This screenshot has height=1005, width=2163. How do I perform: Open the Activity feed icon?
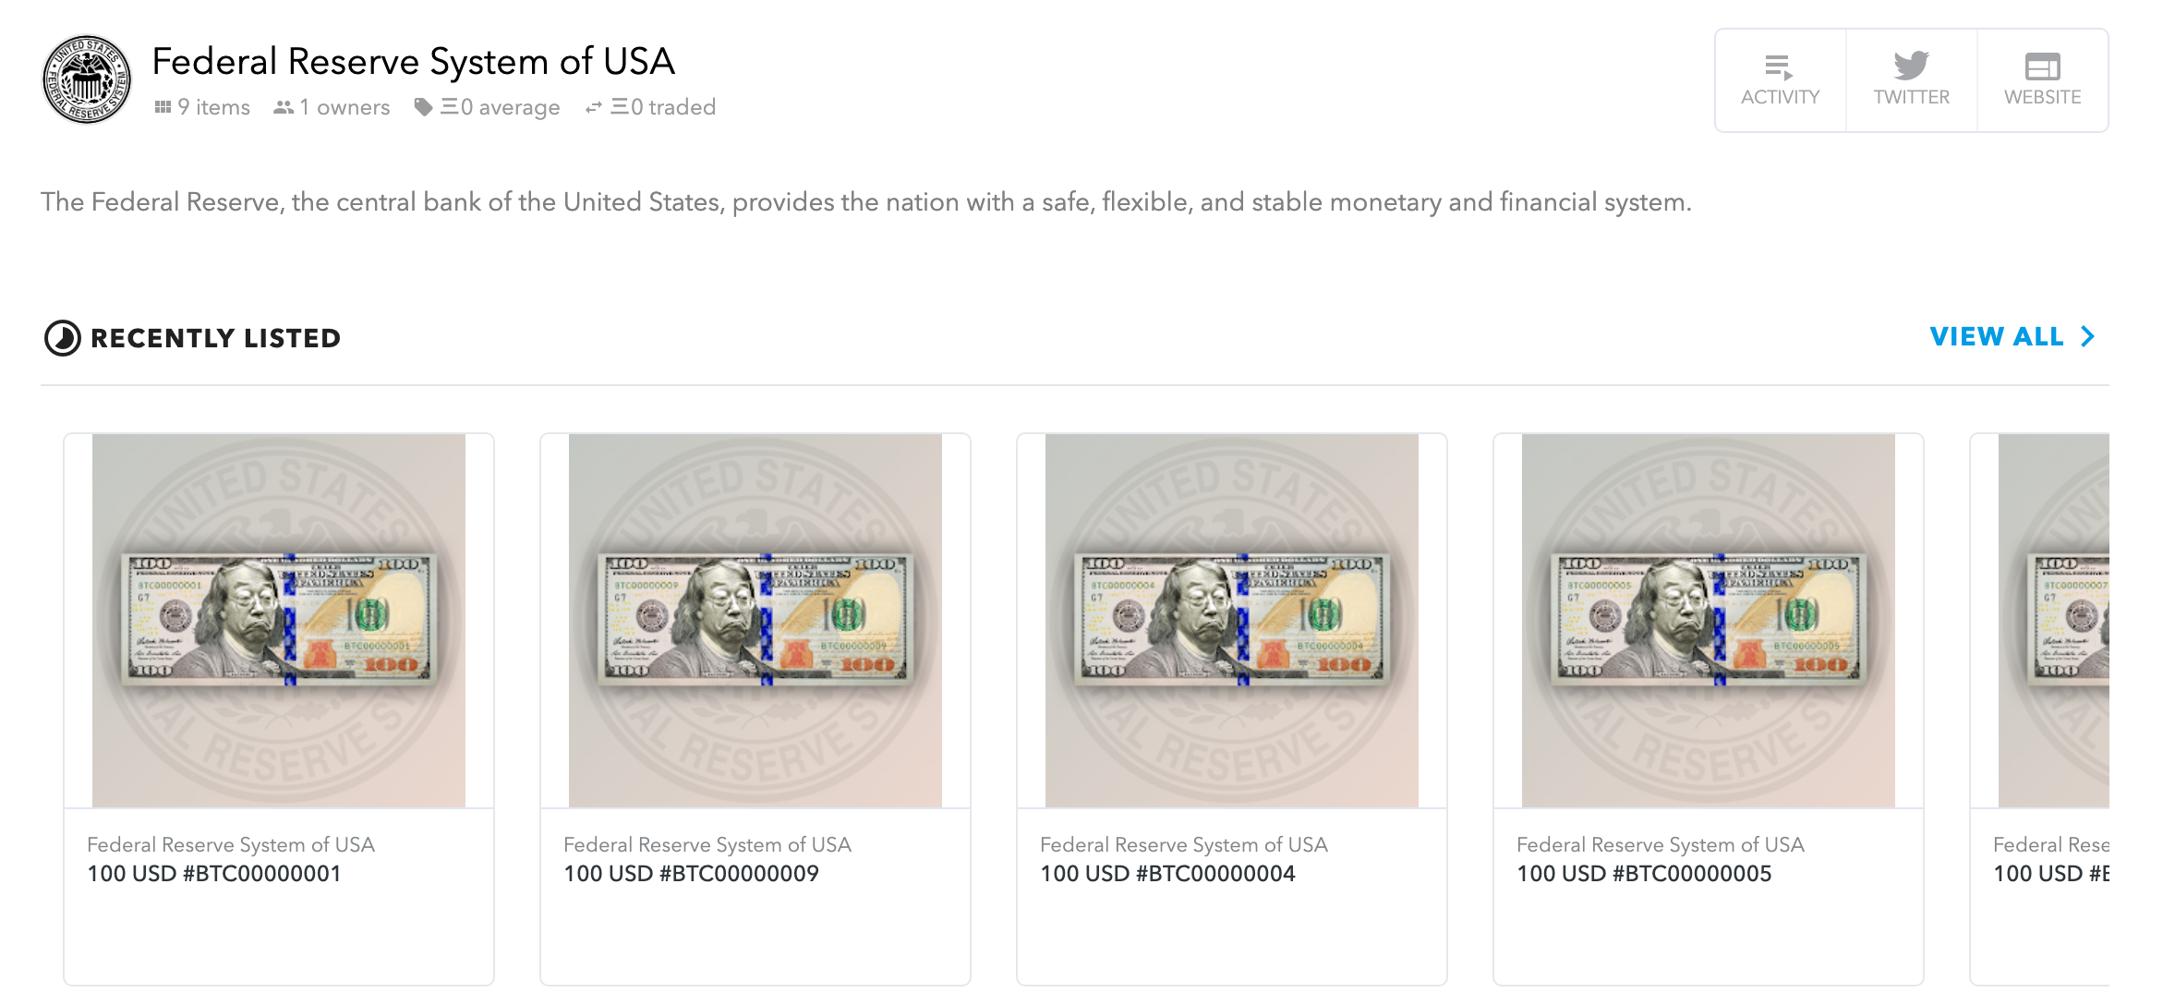(1779, 67)
